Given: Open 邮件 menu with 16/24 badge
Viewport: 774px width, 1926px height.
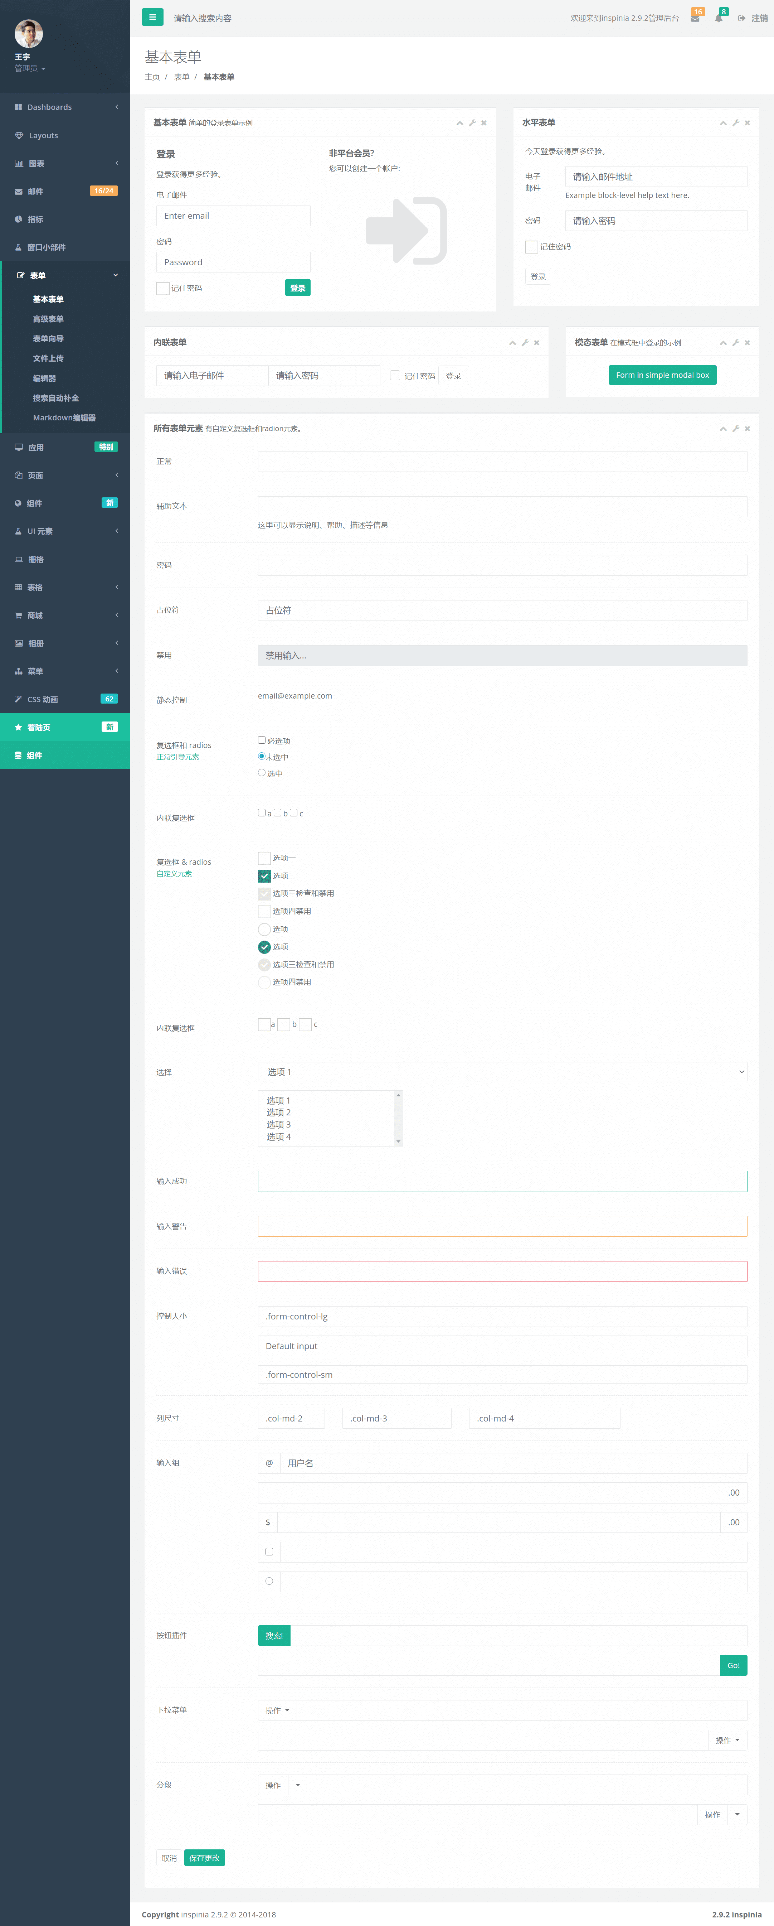Looking at the screenshot, I should pyautogui.click(x=65, y=192).
